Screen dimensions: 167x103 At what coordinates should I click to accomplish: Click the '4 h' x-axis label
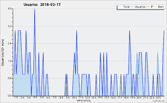tap(35, 97)
